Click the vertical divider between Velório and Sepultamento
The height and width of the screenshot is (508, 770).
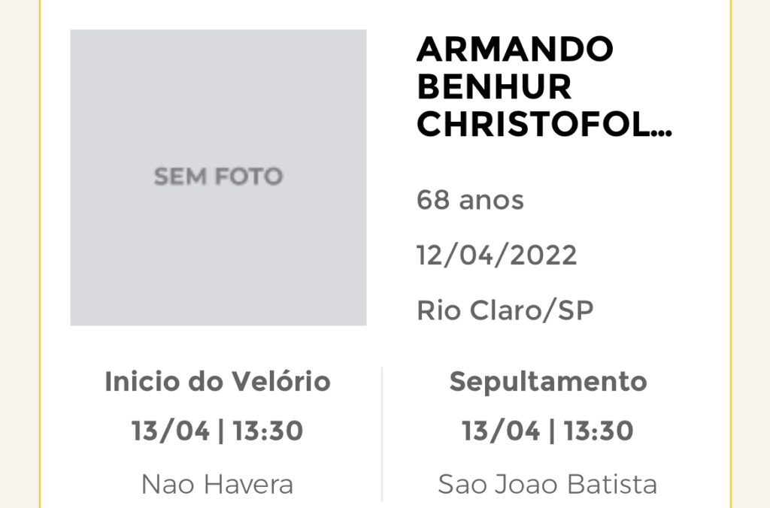(382, 434)
